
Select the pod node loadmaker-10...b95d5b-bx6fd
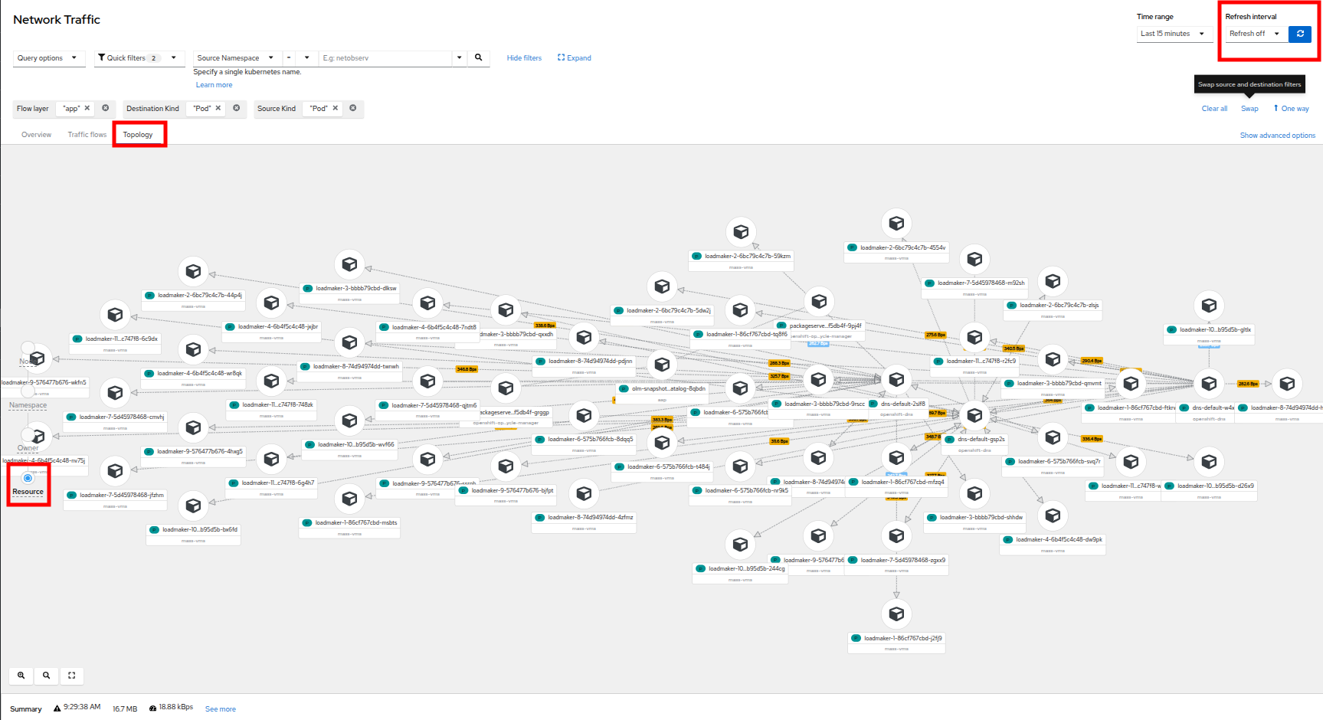click(193, 506)
